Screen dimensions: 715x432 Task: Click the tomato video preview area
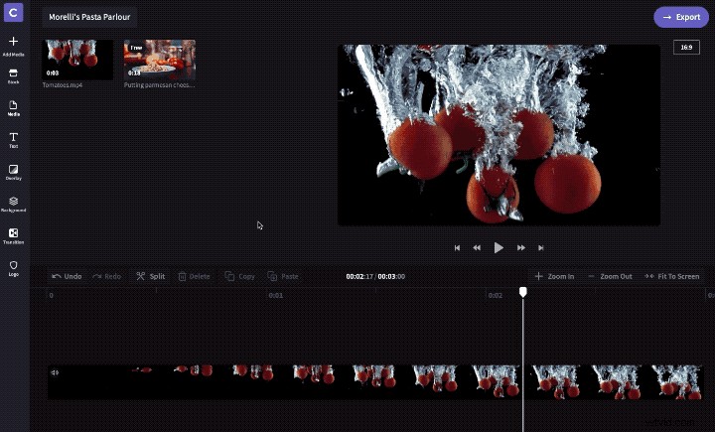pyautogui.click(x=499, y=135)
